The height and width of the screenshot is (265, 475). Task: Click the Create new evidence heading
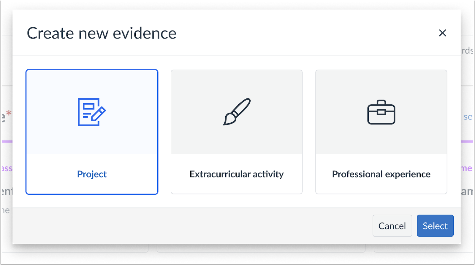102,33
